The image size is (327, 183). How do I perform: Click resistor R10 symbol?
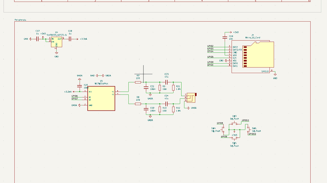[160, 109]
